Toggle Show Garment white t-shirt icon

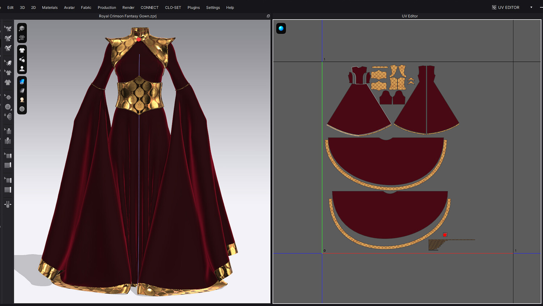[22, 50]
